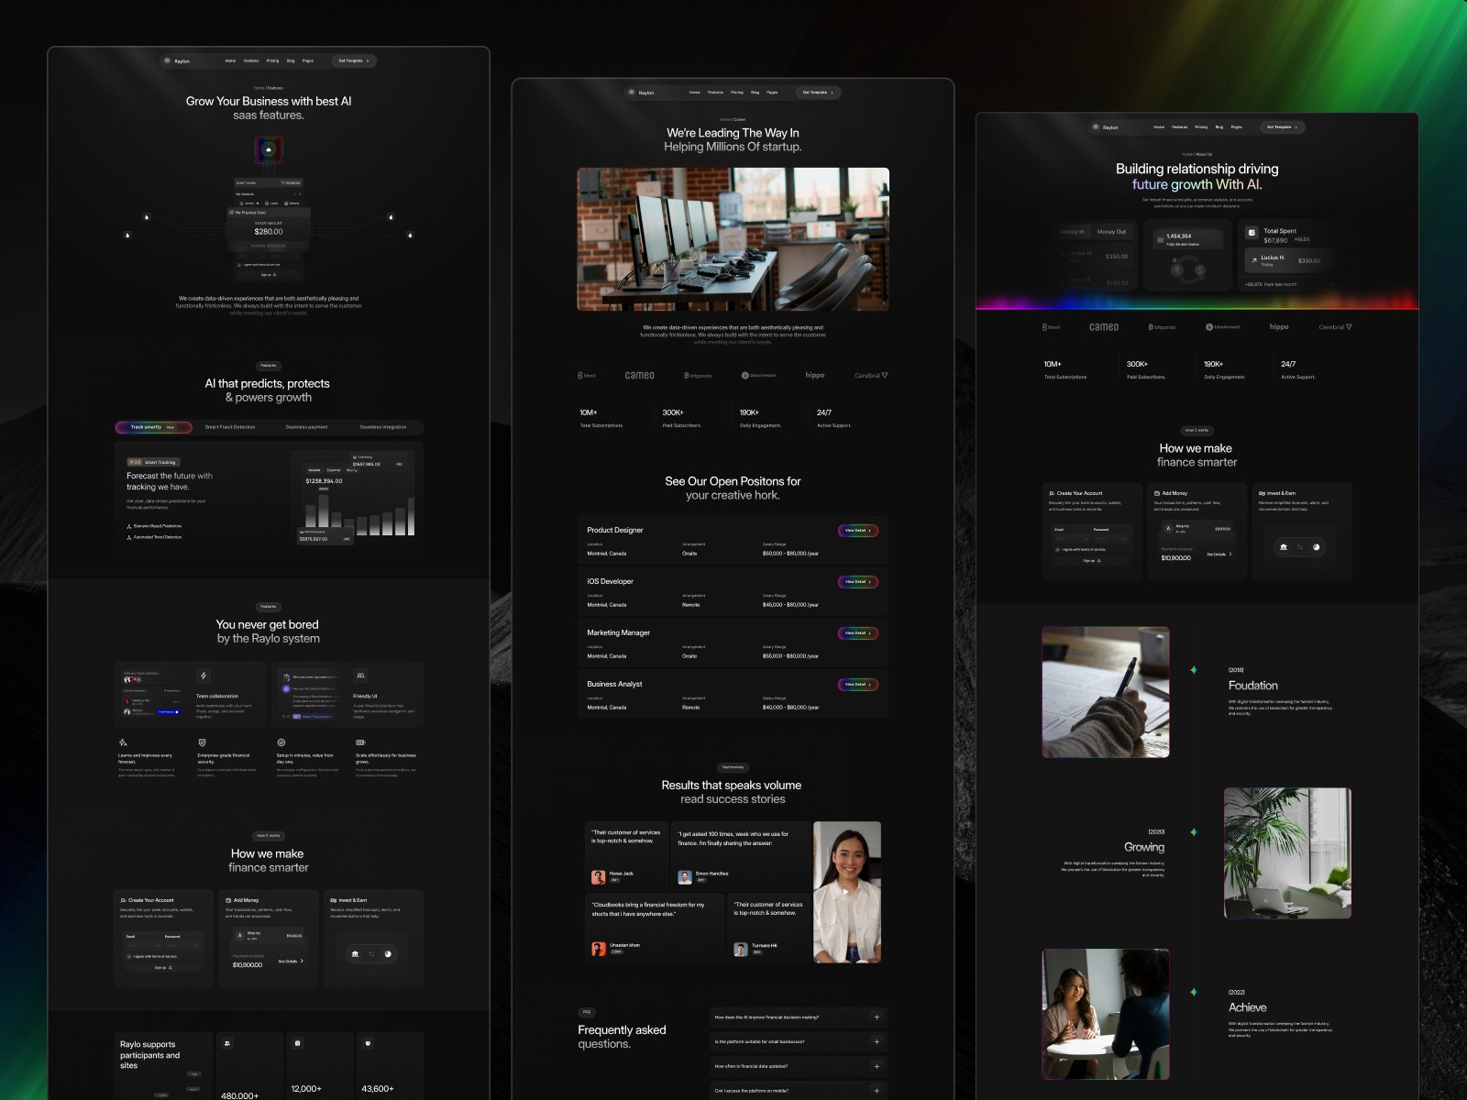The image size is (1467, 1100).
Task: Click the icon above 'Setup in minutes'
Action: click(x=281, y=742)
